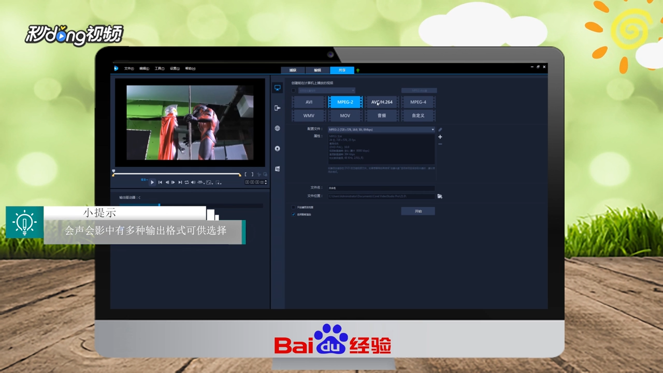Click the preview scrubber playhead handle
Screen dimensions: 663x373
coord(113,171)
